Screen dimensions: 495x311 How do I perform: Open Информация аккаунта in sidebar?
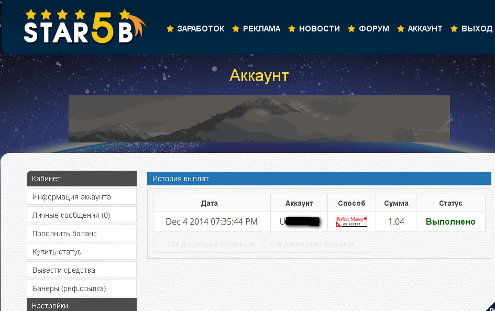tap(71, 197)
